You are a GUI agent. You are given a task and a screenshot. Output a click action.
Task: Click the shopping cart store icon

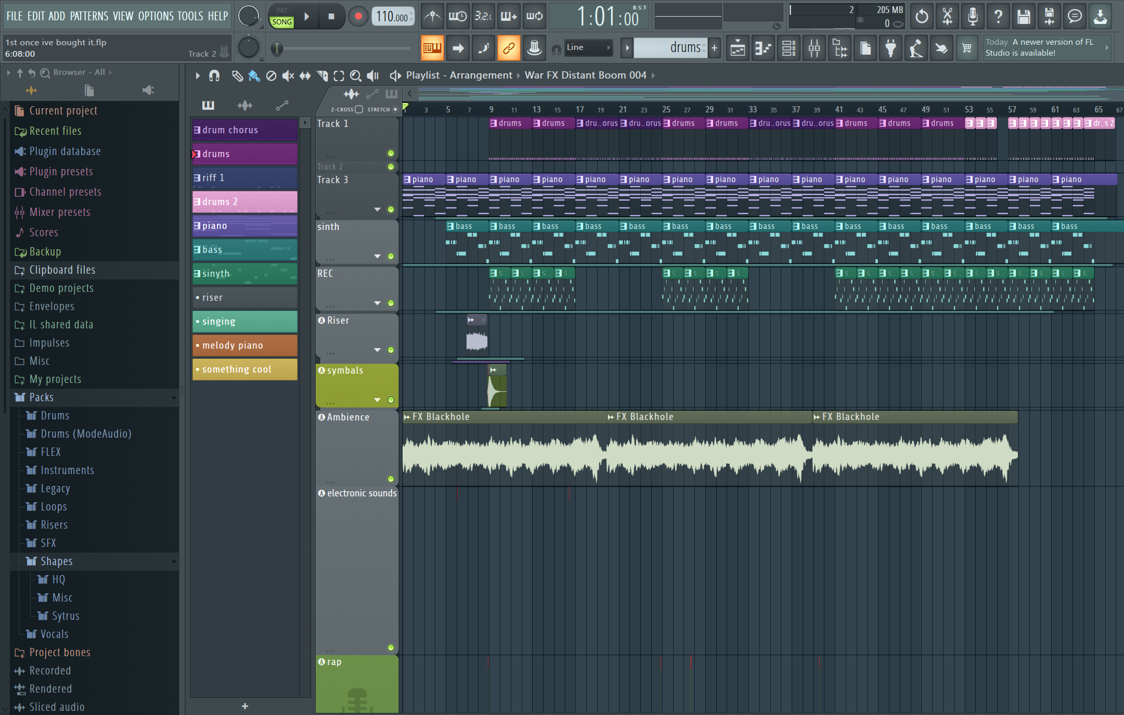tap(967, 49)
